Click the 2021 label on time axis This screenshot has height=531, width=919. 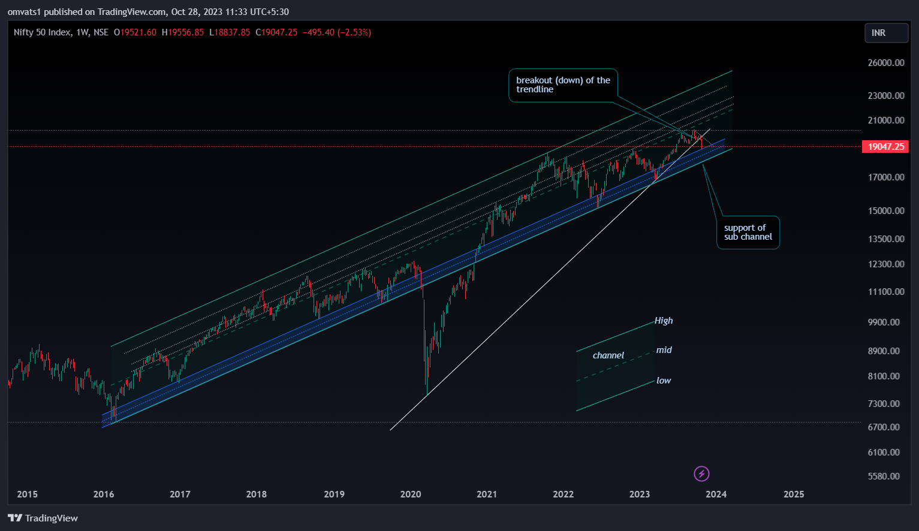click(487, 494)
